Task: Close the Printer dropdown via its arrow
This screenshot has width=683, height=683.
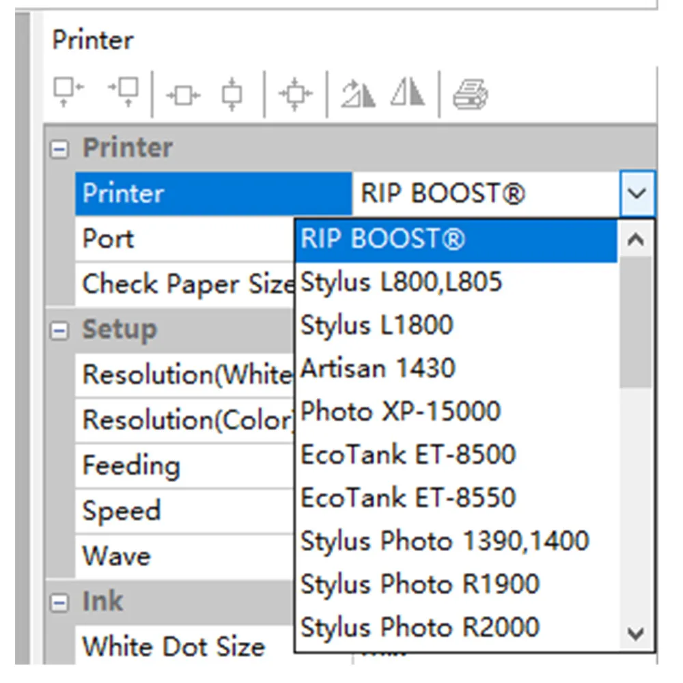Action: tap(637, 194)
